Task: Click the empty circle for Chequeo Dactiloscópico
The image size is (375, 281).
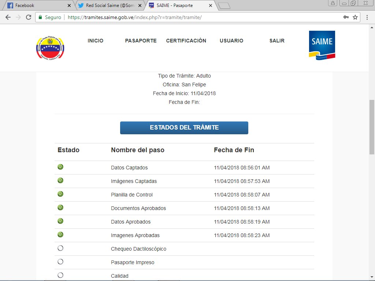Action: [60, 248]
